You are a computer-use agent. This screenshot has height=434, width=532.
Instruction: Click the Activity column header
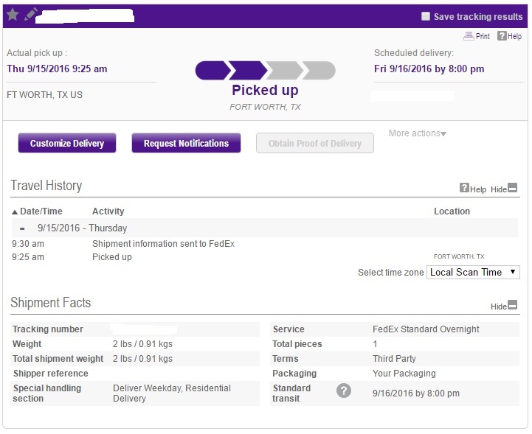pyautogui.click(x=108, y=211)
